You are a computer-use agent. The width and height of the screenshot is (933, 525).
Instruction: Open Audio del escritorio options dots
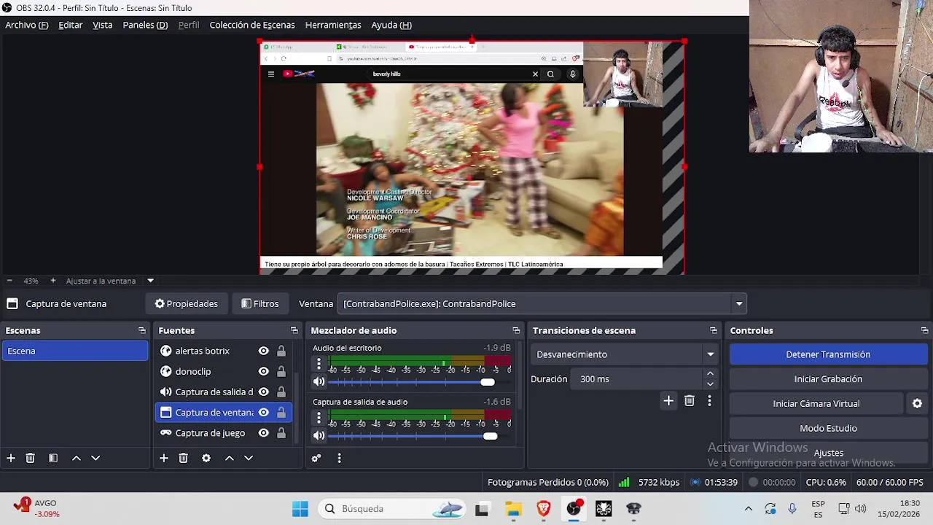point(319,363)
